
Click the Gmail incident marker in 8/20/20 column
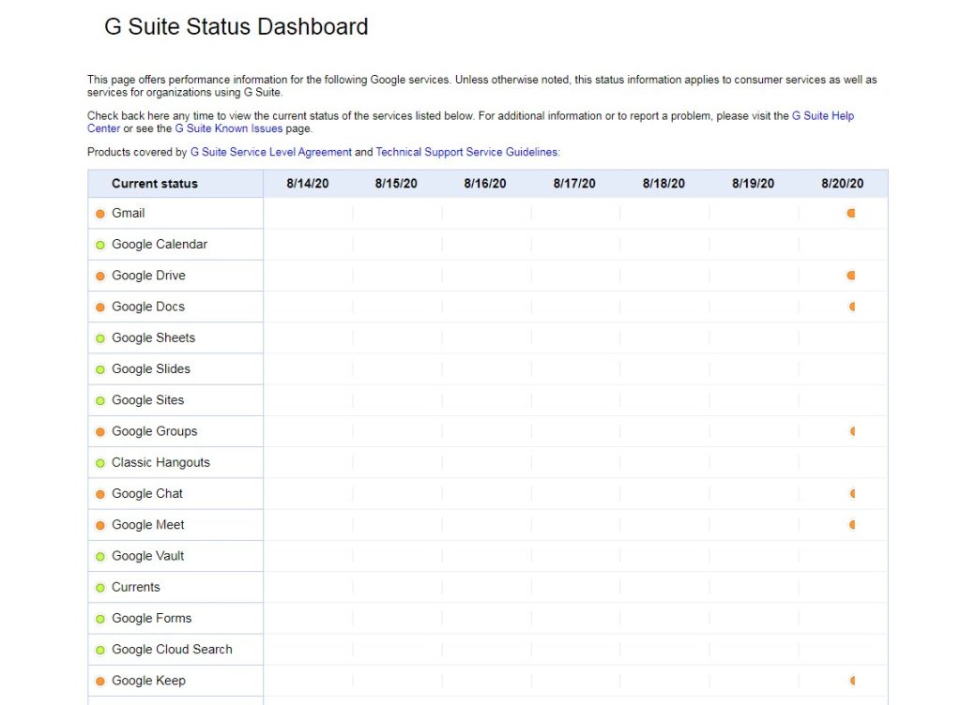(850, 213)
